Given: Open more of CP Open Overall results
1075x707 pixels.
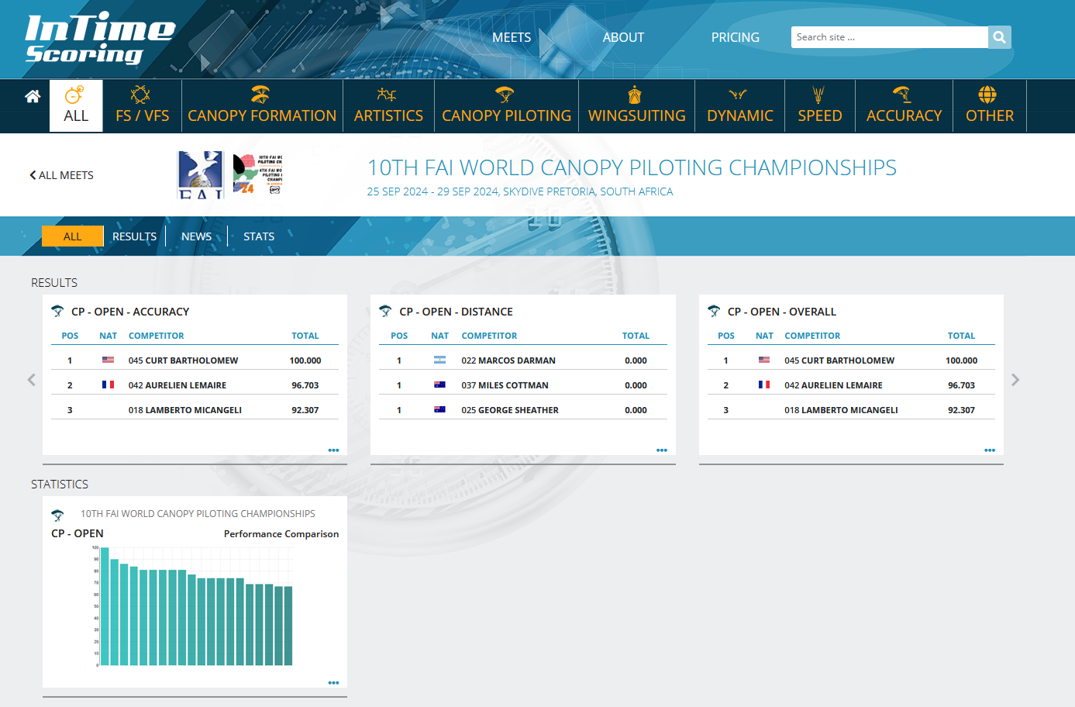Looking at the screenshot, I should 990,450.
